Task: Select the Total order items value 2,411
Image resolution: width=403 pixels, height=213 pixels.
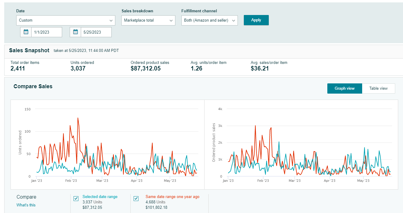Action: pos(18,68)
